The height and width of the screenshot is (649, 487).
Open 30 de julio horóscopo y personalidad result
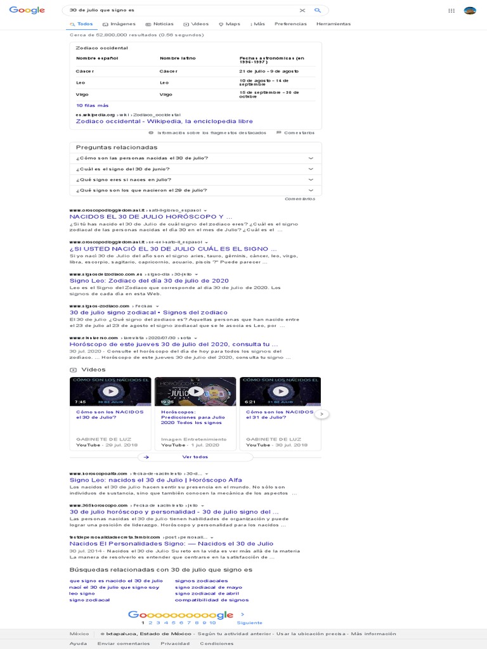(x=174, y=512)
